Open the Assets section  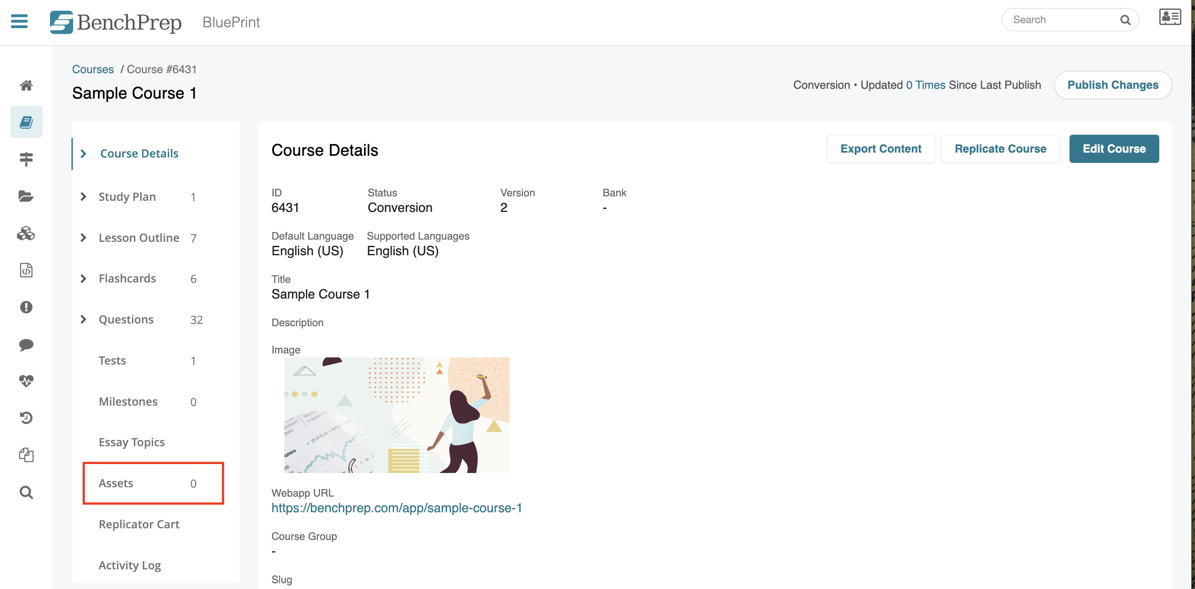(x=116, y=483)
